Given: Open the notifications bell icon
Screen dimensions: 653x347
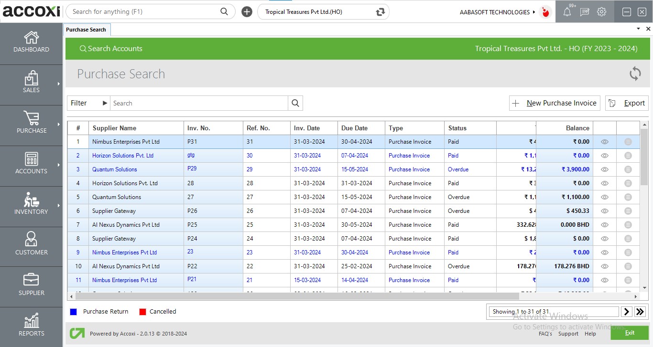Looking at the screenshot, I should pos(567,12).
